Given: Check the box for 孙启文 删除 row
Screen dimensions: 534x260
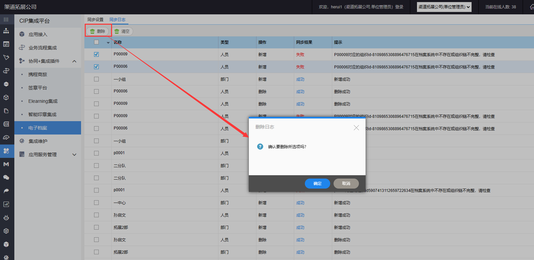Looking at the screenshot, I should 96,239.
